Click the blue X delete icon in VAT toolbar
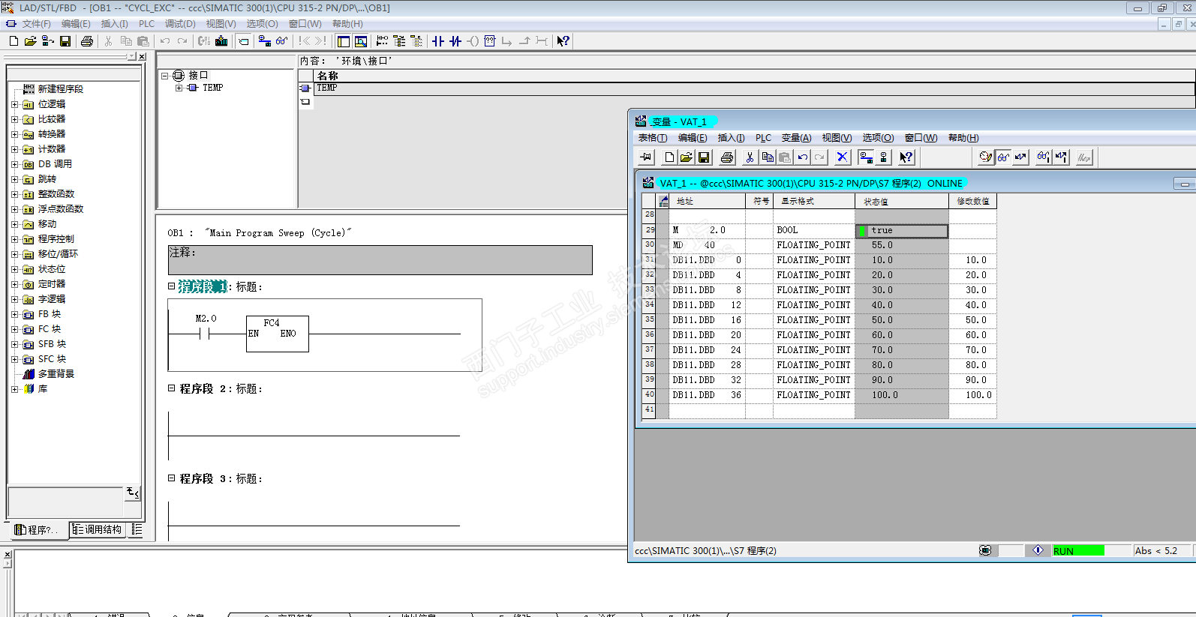 click(842, 157)
